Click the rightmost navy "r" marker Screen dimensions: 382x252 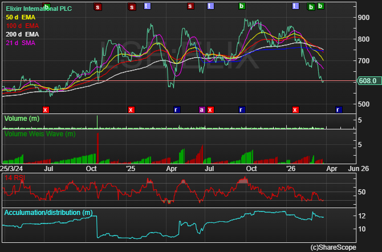[x=339, y=109]
